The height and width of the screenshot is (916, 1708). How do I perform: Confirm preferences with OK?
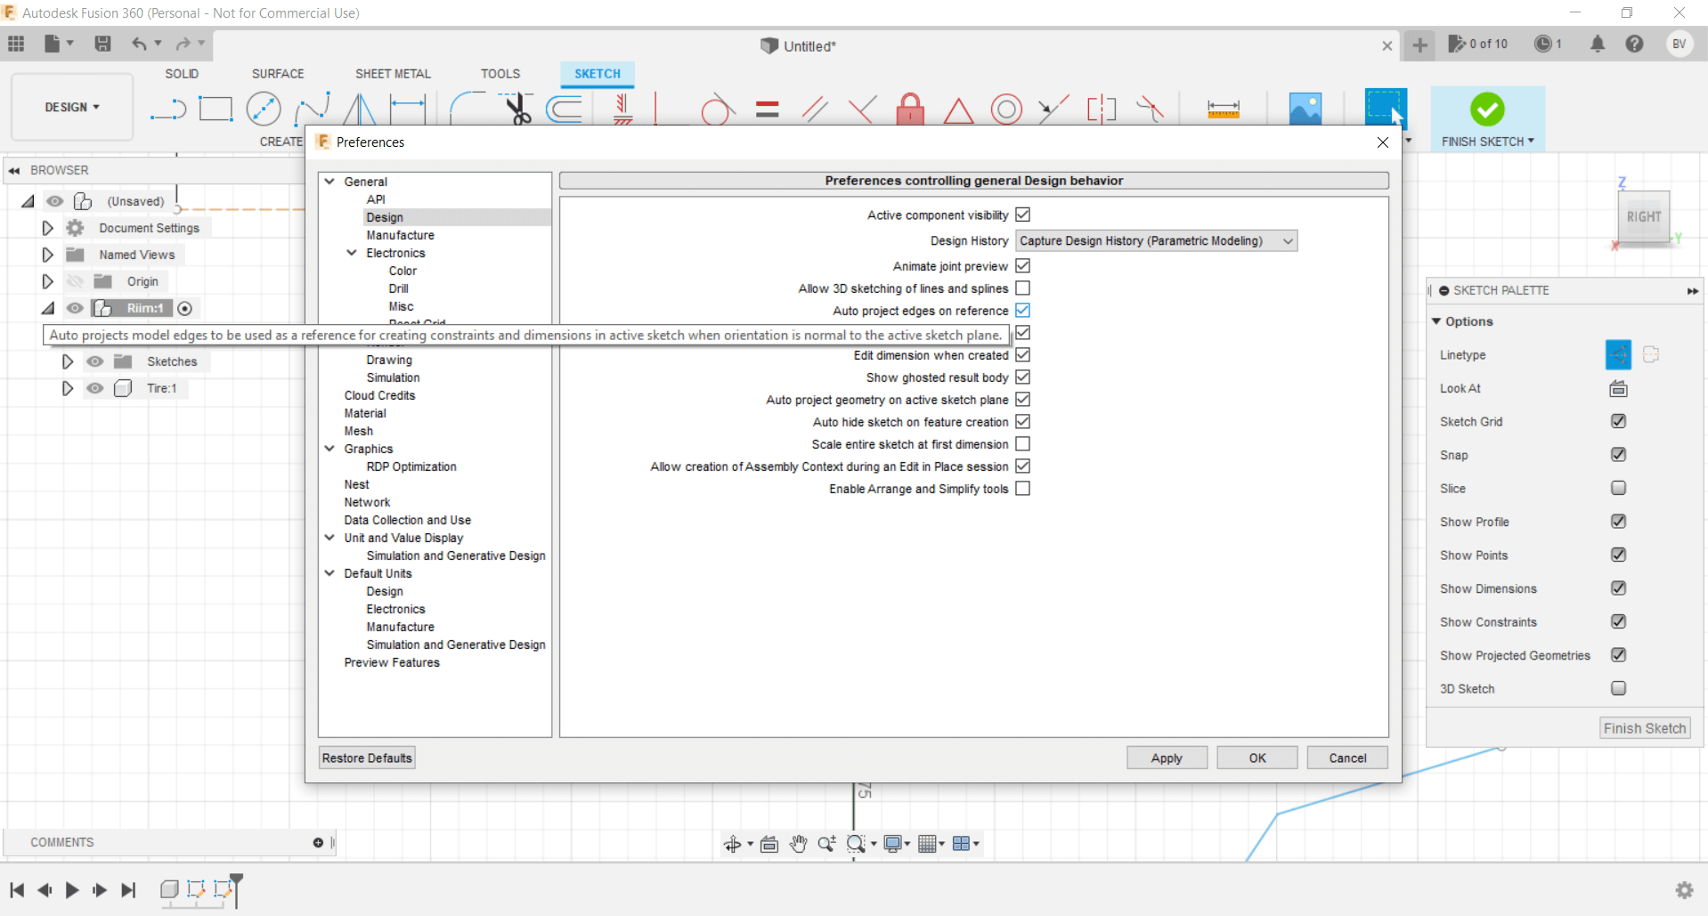(1257, 758)
